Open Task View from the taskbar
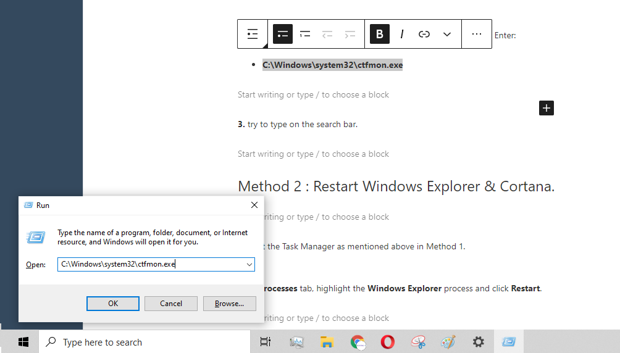 (x=266, y=342)
